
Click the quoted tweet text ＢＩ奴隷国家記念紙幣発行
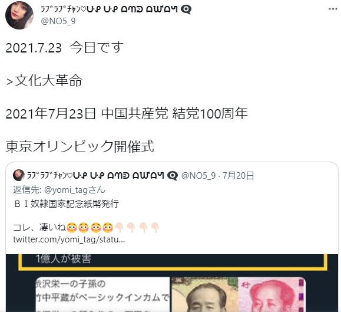[66, 204]
